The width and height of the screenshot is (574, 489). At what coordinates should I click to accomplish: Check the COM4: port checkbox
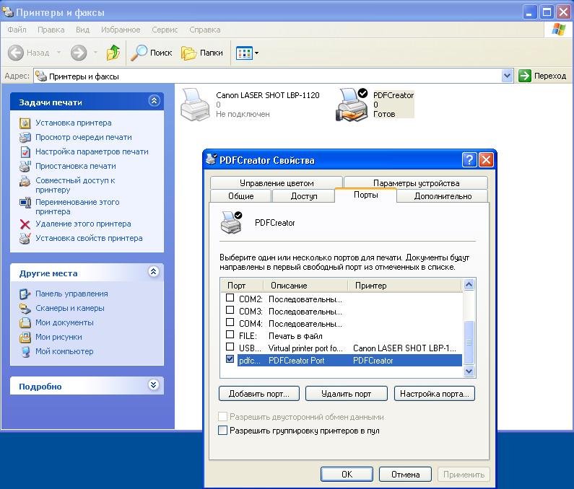(230, 322)
